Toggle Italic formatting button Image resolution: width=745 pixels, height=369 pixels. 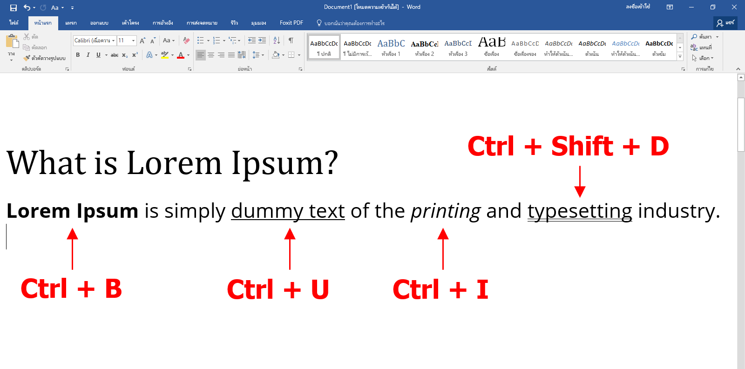click(88, 55)
